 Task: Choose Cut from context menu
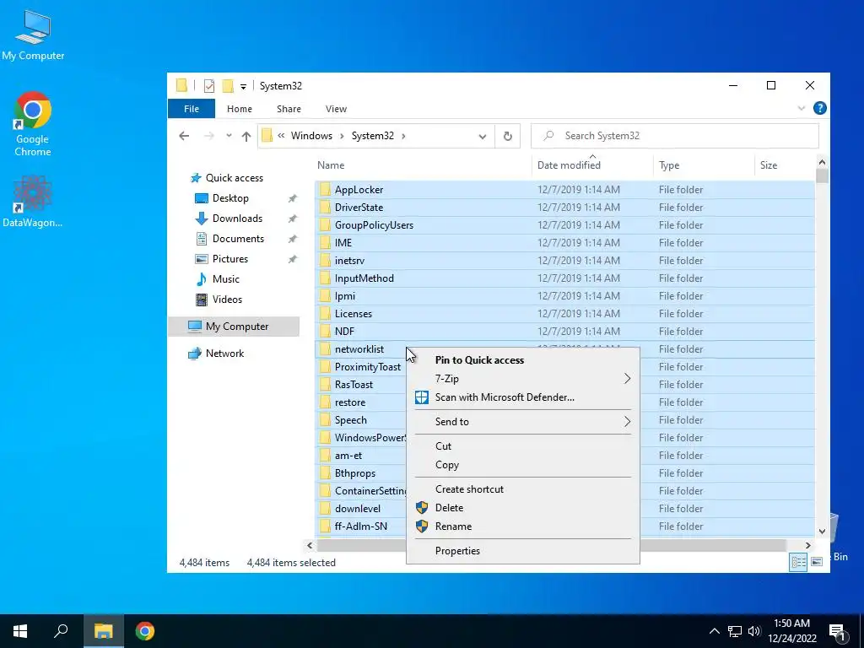pyautogui.click(x=522, y=445)
